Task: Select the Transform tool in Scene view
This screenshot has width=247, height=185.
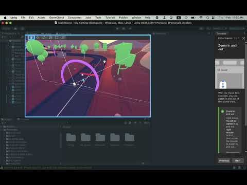Action: coord(63,38)
